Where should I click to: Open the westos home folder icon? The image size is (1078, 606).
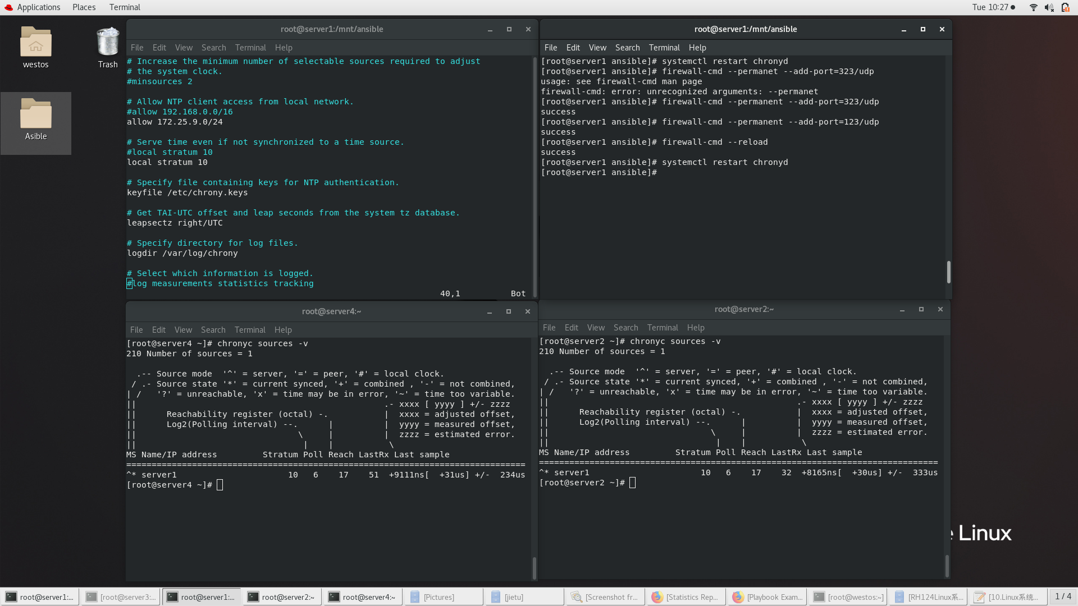pyautogui.click(x=35, y=43)
